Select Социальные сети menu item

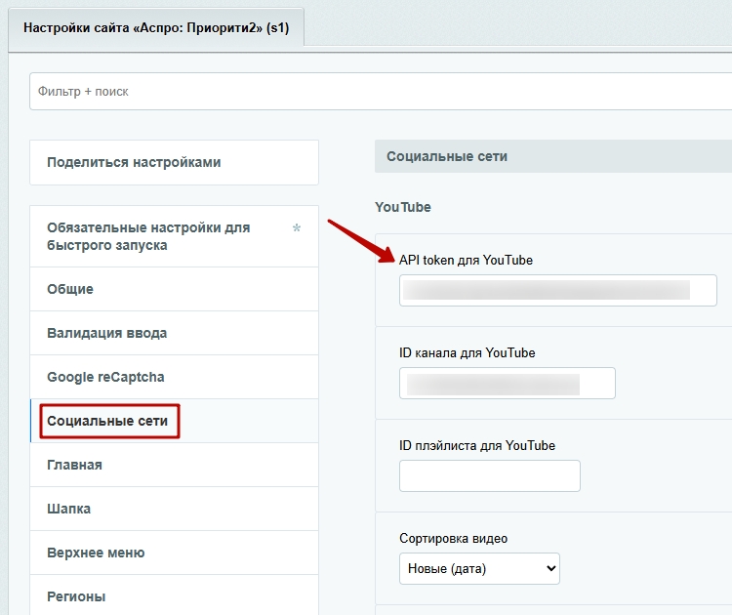point(174,421)
